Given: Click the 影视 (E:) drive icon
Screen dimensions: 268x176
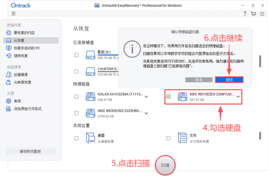Looking at the screenshot, I should pyautogui.click(x=90, y=55).
